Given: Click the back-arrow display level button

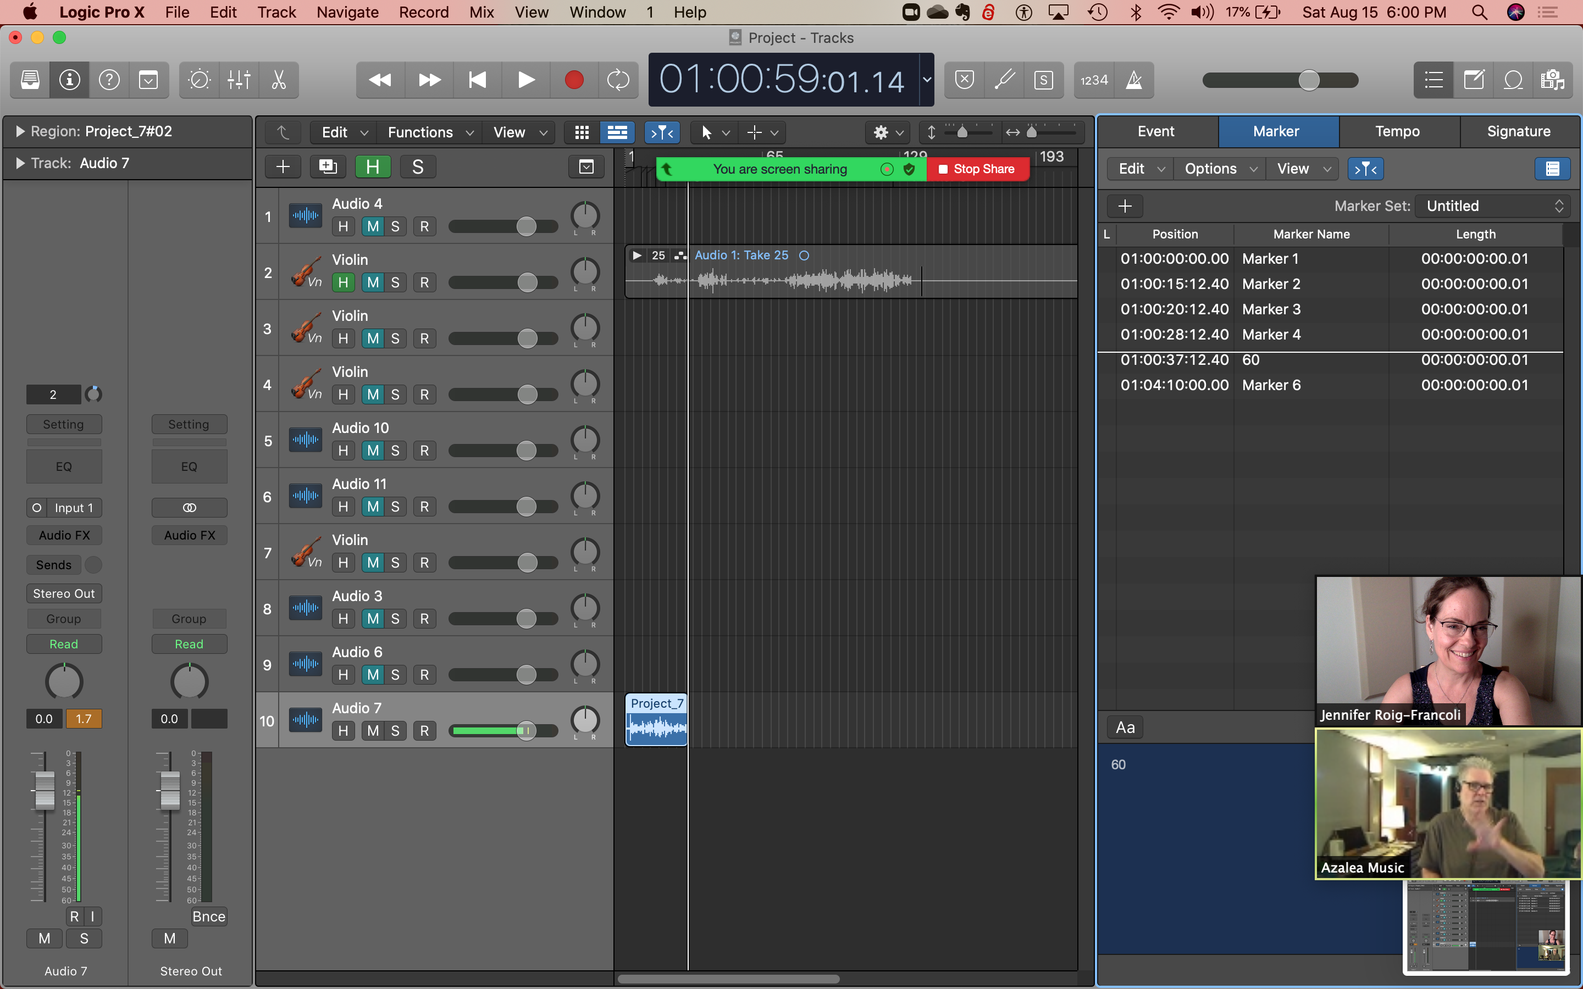Looking at the screenshot, I should pyautogui.click(x=283, y=133).
